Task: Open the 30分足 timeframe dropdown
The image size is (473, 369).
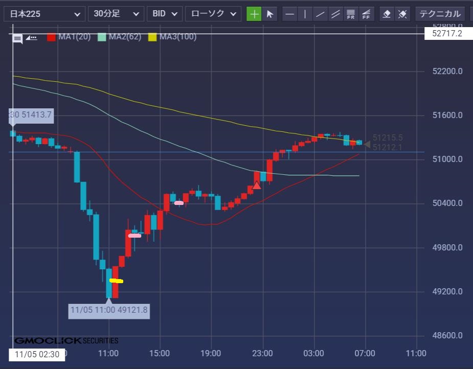Action: pyautogui.click(x=116, y=14)
